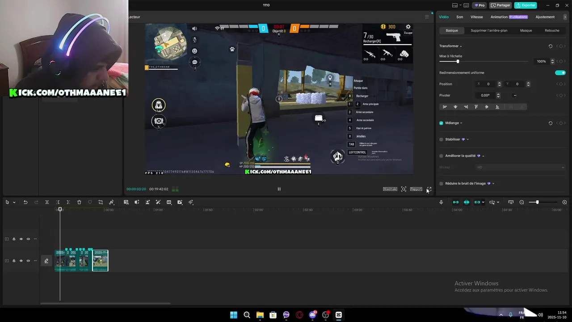Click the player screenshot focus icon
Viewport: 572px width, 322px height.
point(404,189)
